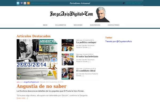This screenshot has height=106, width=160.
Task: Click date 'Miércoles 9 d abril dl 2014'
Action: (85, 54)
